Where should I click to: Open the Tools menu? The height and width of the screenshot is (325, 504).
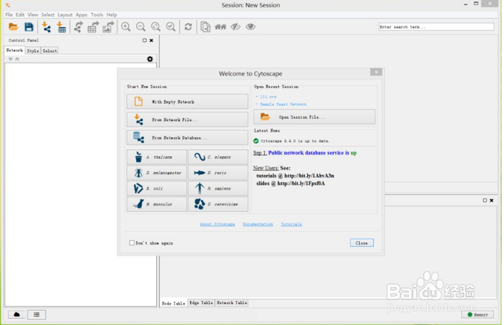tap(97, 15)
